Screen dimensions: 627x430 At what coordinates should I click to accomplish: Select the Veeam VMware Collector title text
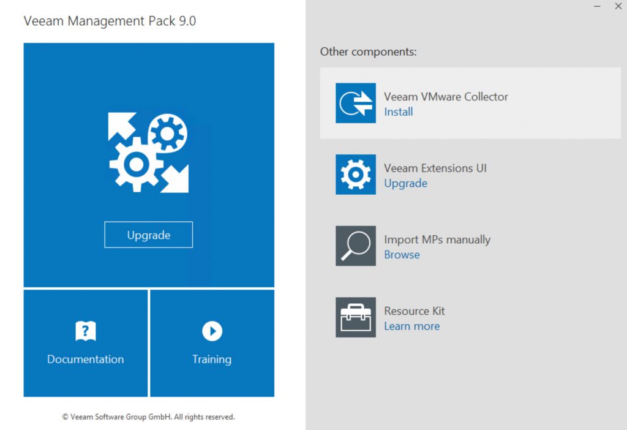coord(446,96)
